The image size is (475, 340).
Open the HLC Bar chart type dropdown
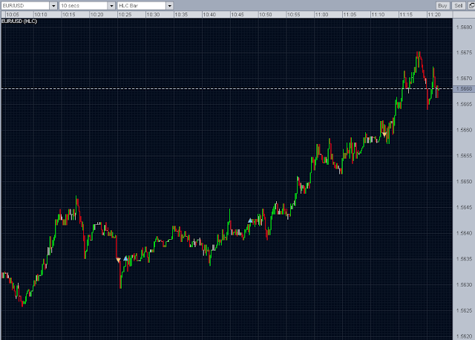tap(170, 6)
